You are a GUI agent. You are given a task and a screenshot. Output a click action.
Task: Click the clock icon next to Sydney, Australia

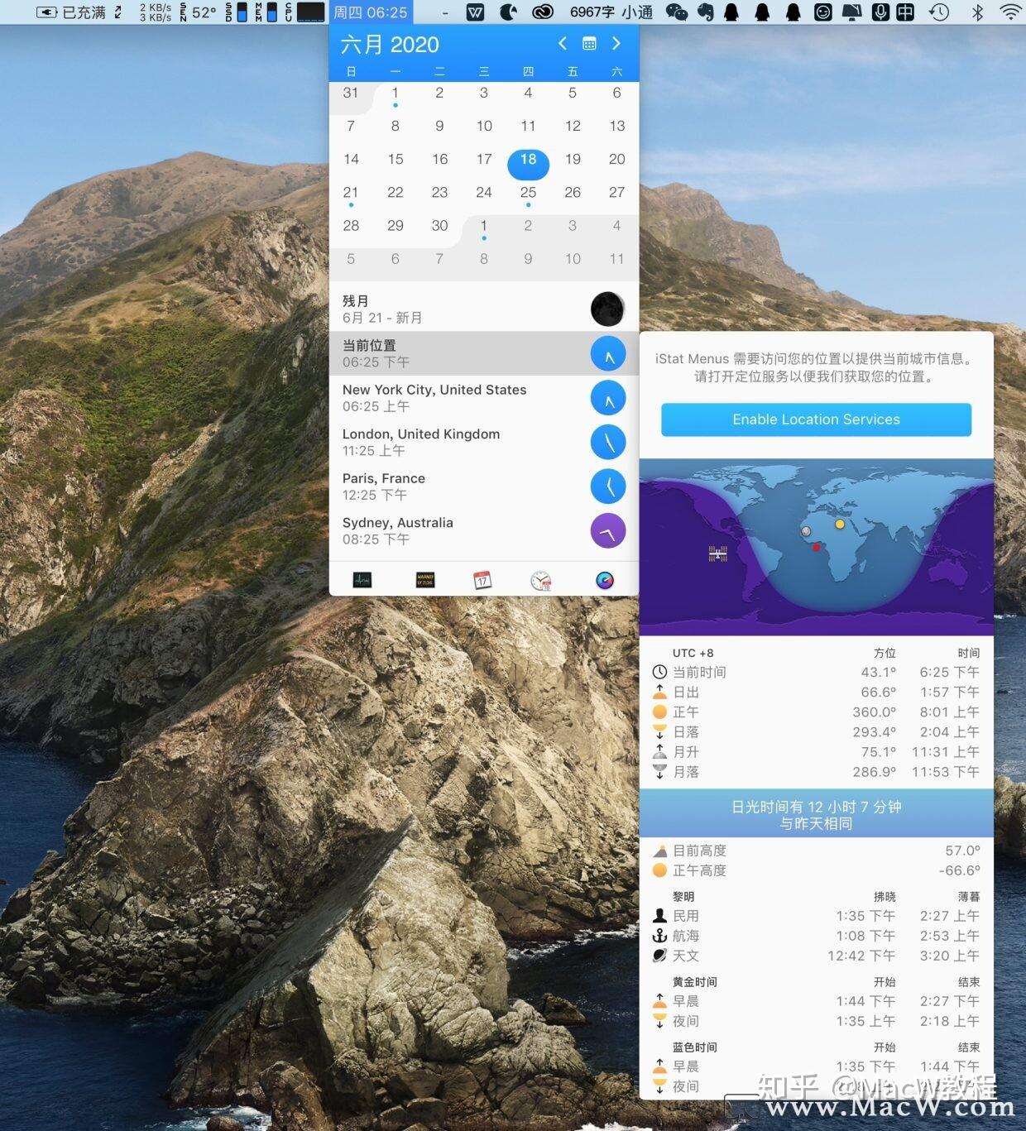(608, 530)
